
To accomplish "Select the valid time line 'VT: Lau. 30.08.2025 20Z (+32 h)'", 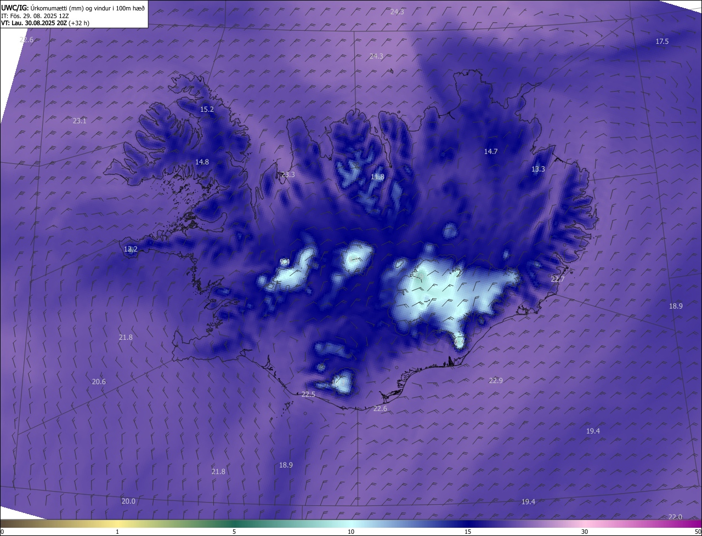I will [x=45, y=23].
